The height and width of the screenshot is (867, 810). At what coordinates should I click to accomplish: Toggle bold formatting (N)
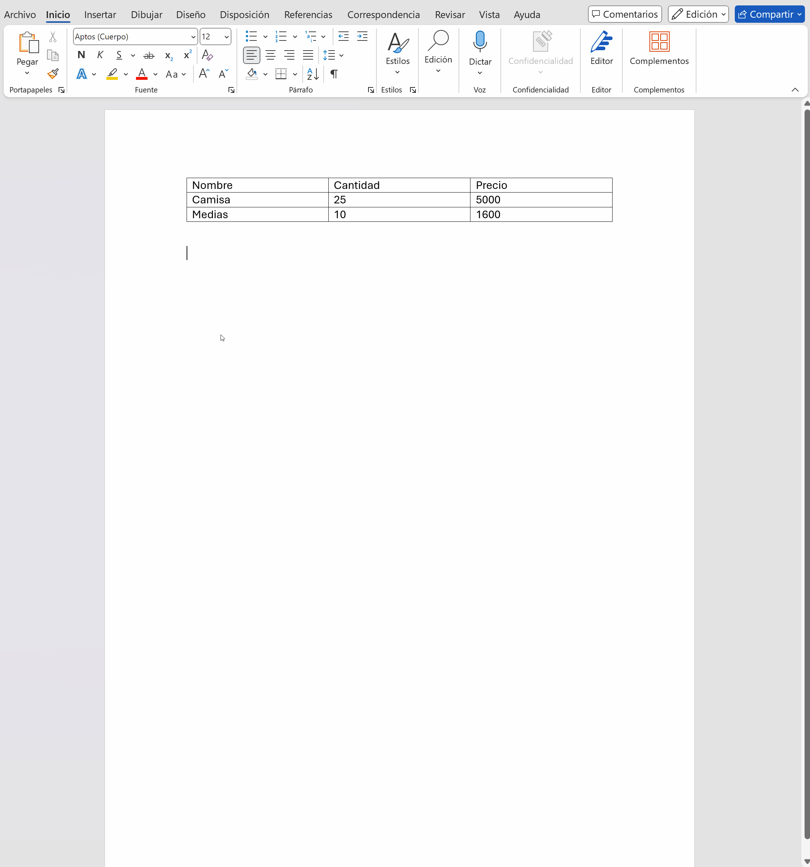point(81,55)
